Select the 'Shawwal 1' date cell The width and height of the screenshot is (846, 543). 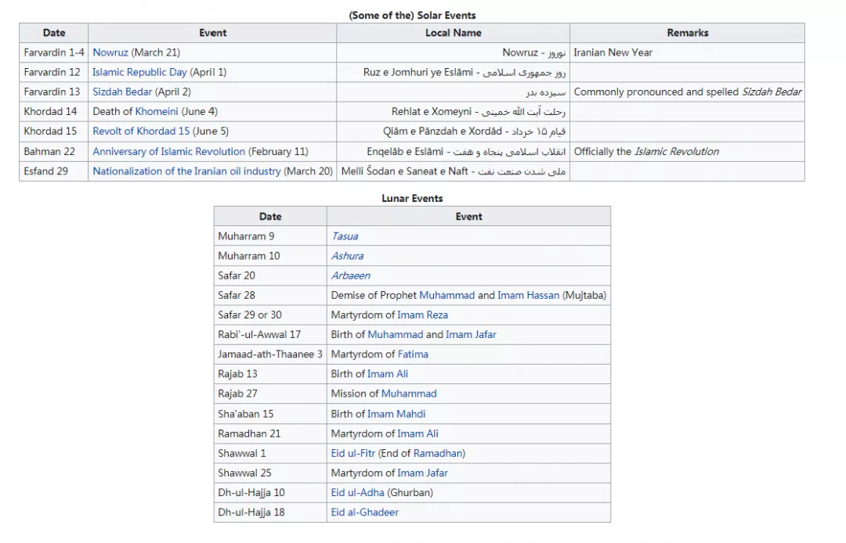270,454
